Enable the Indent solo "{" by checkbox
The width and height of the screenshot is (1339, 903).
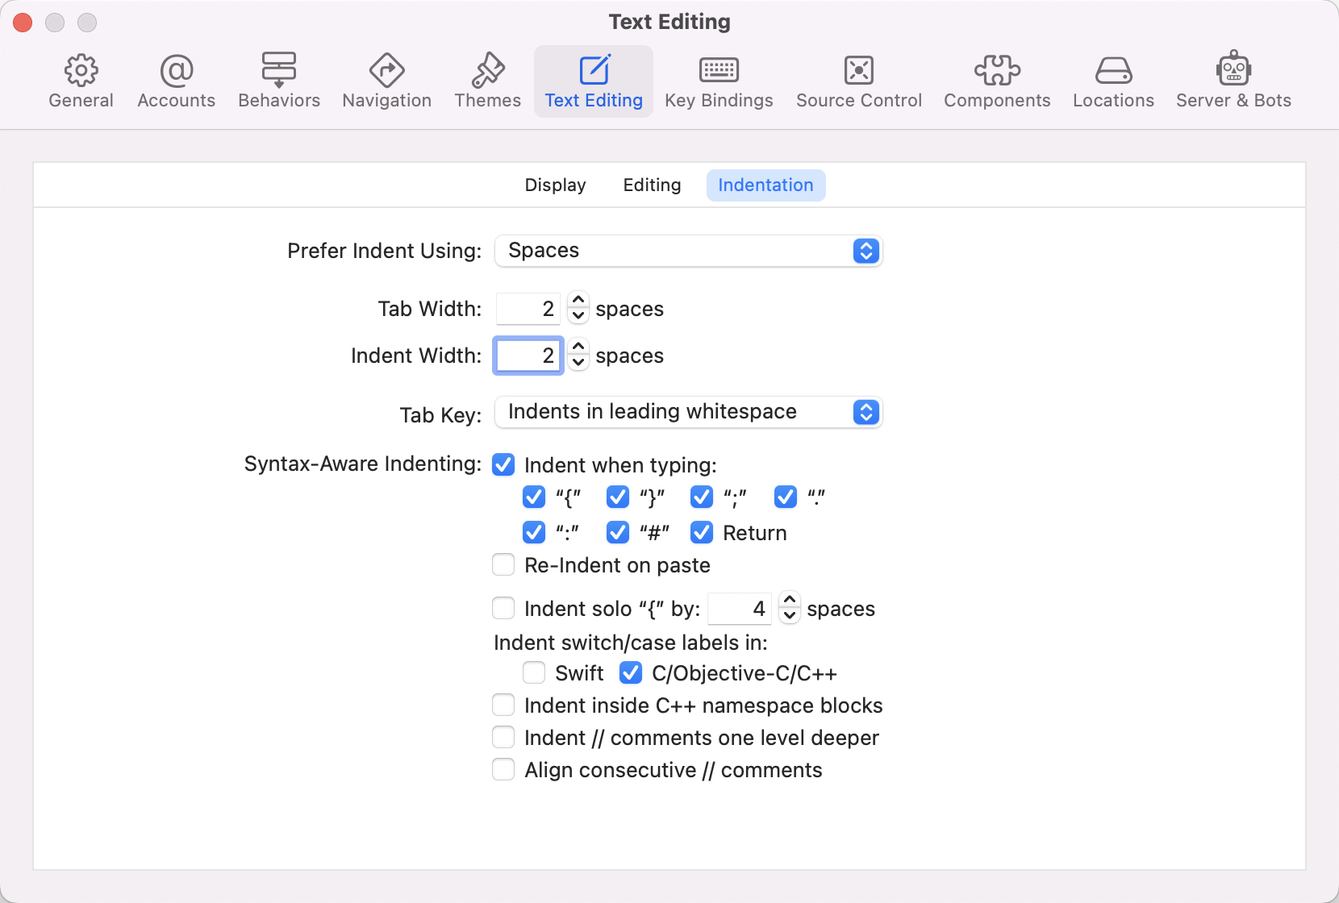503,607
